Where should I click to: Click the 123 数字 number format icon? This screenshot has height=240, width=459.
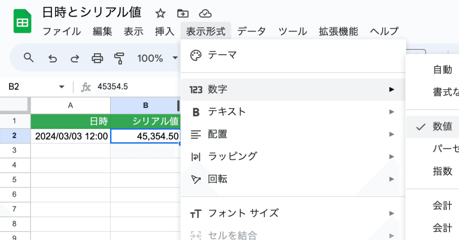pyautogui.click(x=195, y=90)
